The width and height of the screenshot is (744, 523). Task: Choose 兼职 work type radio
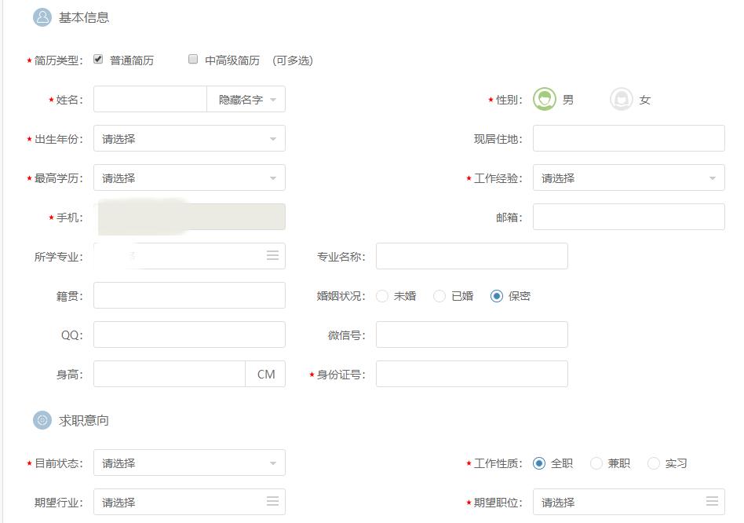pos(596,463)
